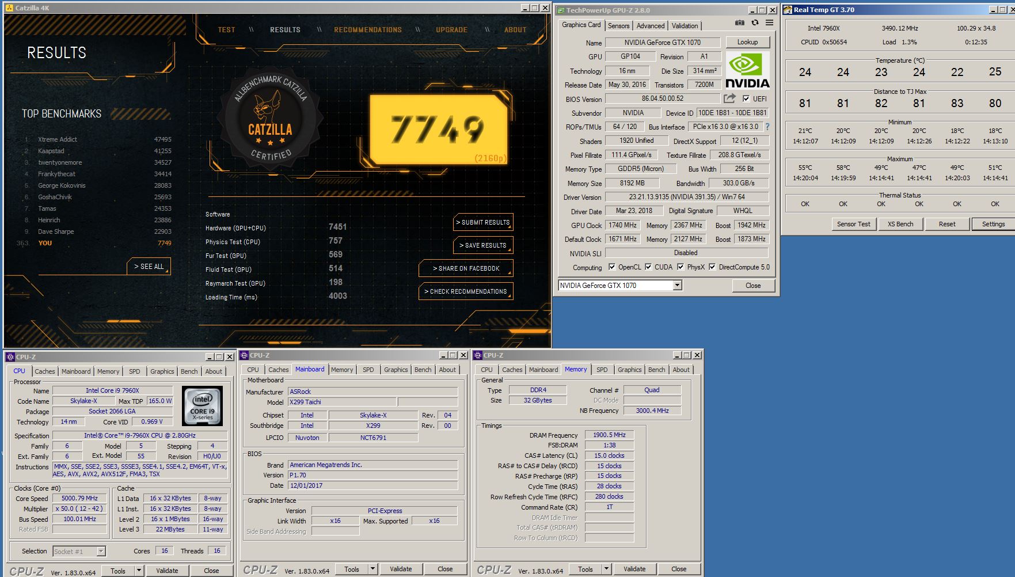Click the Intel Core i9 logo

[202, 406]
